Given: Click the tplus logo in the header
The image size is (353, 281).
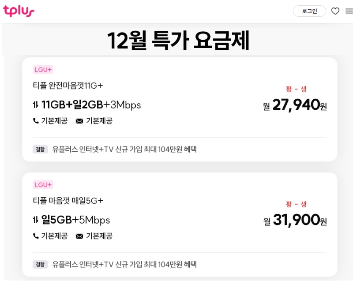Looking at the screenshot, I should click(19, 11).
